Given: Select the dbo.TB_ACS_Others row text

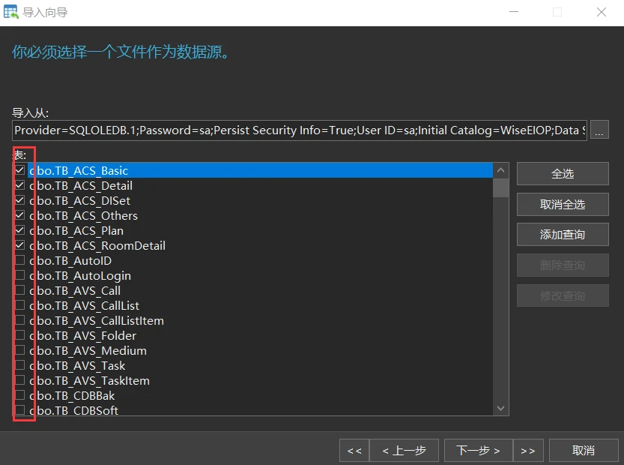Looking at the screenshot, I should pos(84,215).
